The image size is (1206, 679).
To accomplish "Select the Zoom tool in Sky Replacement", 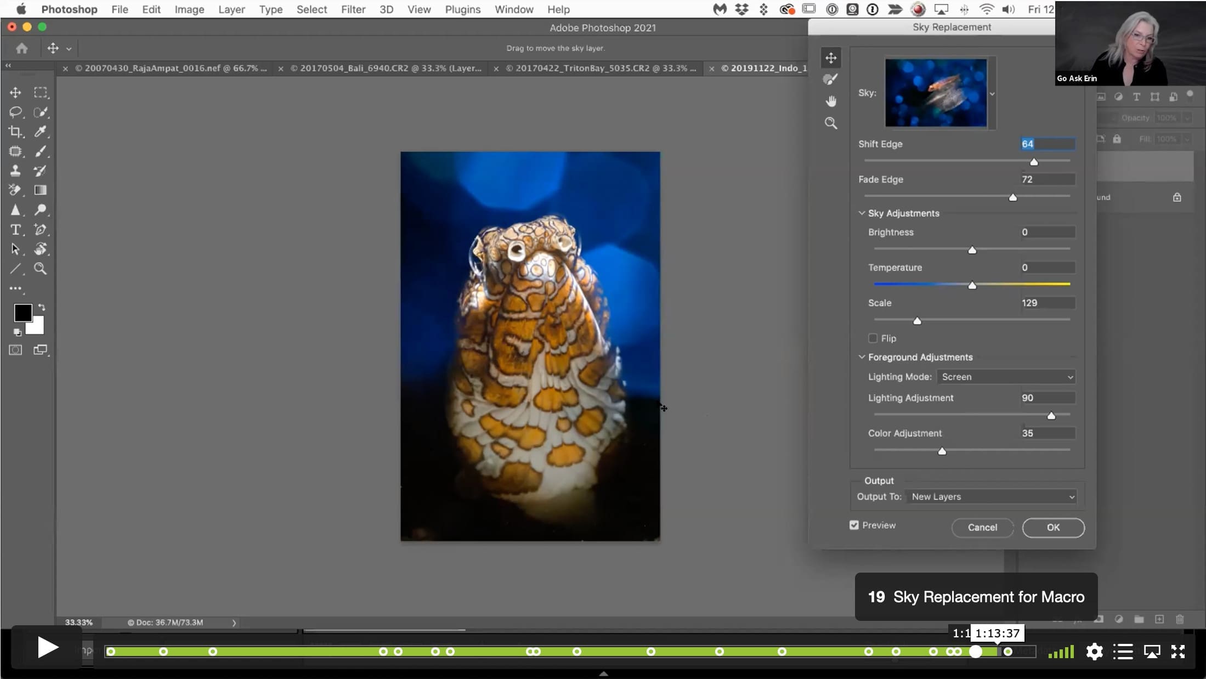I will point(831,123).
